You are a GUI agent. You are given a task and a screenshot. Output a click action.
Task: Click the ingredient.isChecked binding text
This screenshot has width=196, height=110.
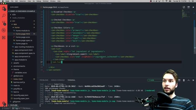(106, 57)
